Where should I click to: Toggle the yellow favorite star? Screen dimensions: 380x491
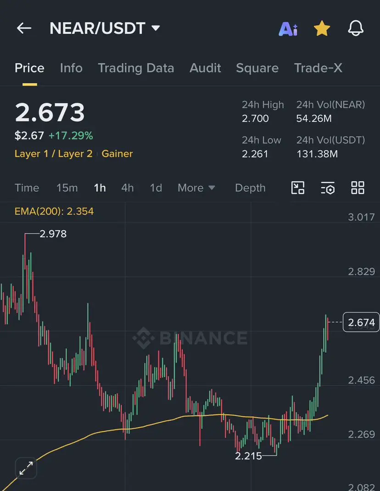pyautogui.click(x=322, y=28)
